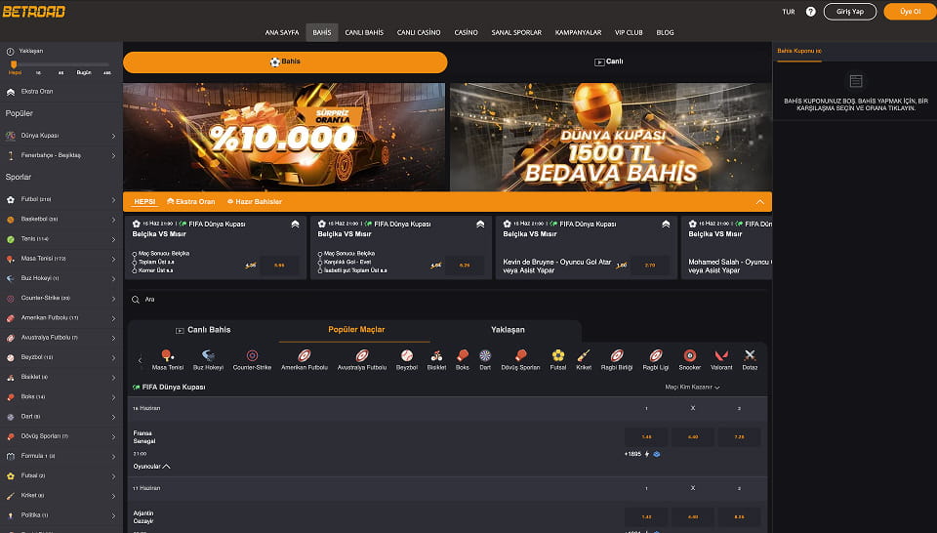Expand the Basketbol sport row
The image size is (937, 533).
pyautogui.click(x=61, y=220)
